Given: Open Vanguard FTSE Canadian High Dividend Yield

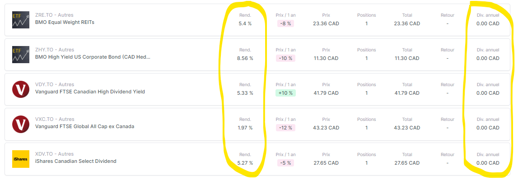Looking at the screenshot, I should pyautogui.click(x=90, y=92).
